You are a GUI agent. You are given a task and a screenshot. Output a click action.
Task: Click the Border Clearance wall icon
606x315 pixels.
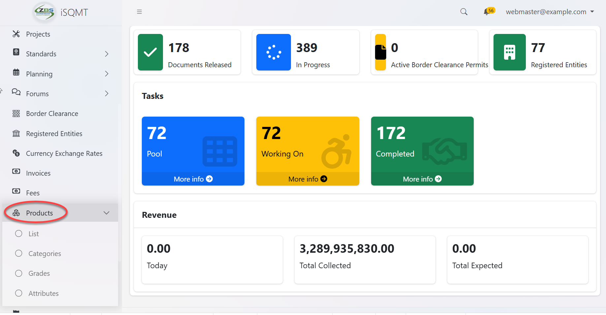click(x=16, y=114)
